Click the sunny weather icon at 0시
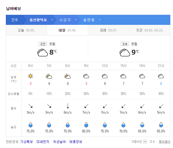The image size is (173, 148). pyautogui.click(x=31, y=76)
